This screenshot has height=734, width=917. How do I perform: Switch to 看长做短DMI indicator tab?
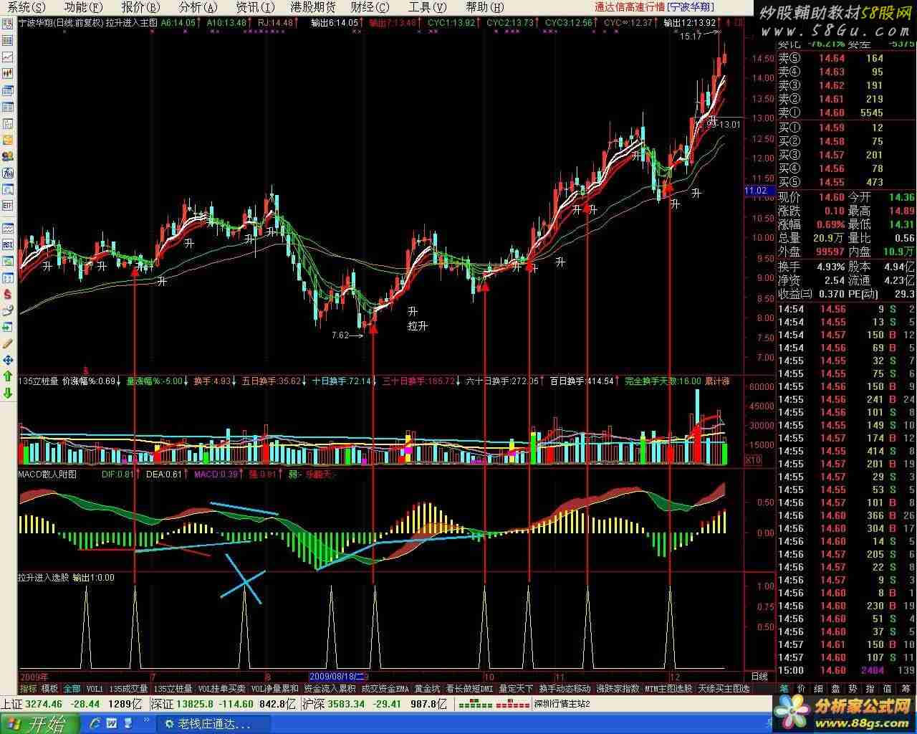pos(470,688)
